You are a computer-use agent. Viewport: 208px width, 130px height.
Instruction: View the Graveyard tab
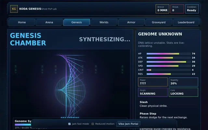tap(159, 22)
